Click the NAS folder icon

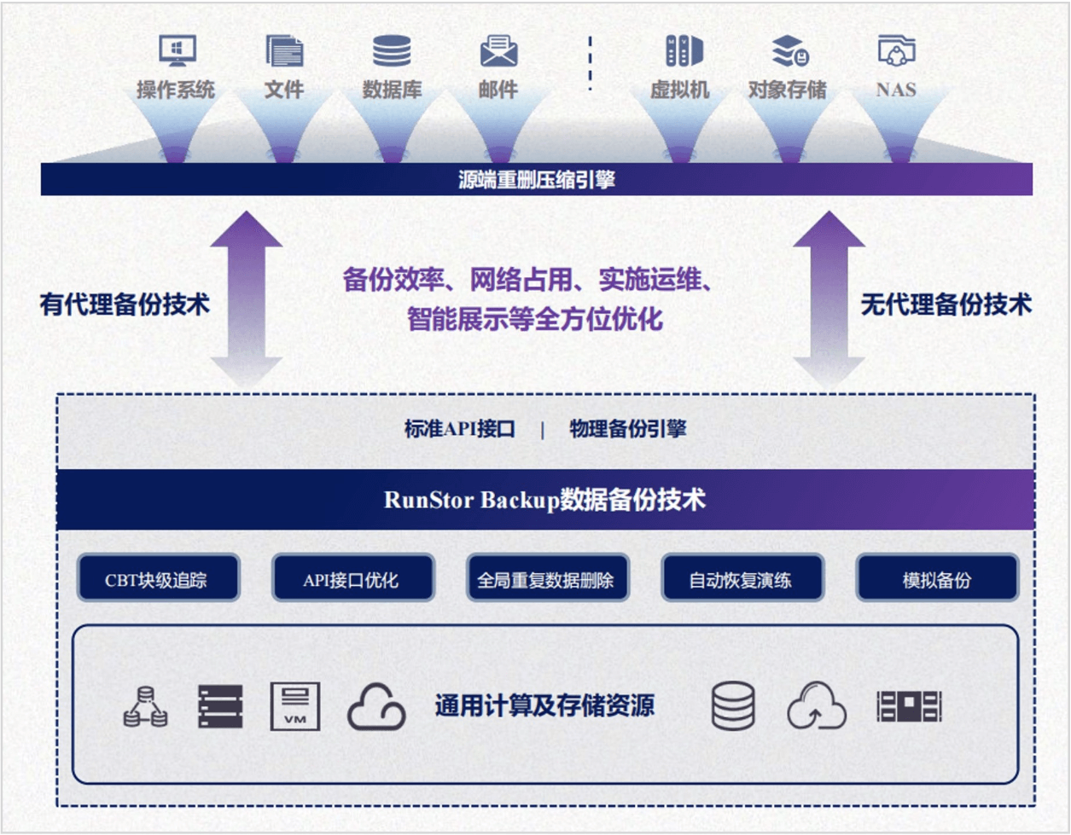pos(896,51)
